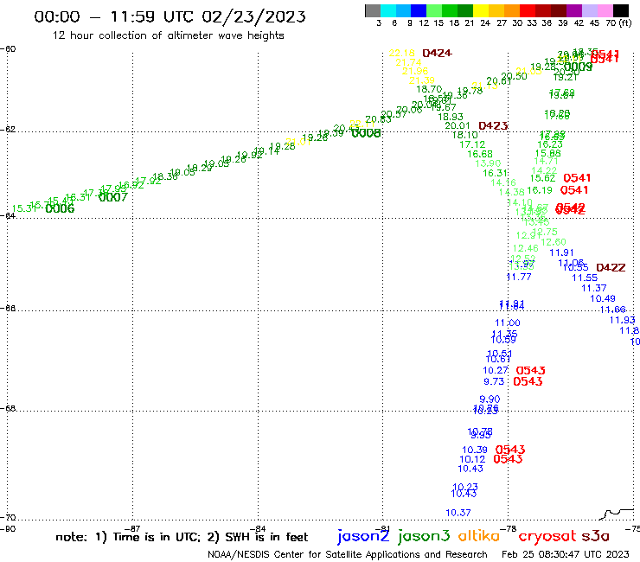Click the wave height value '10.49'
Image resolution: width=640 pixels, height=562 pixels.
[x=603, y=299]
